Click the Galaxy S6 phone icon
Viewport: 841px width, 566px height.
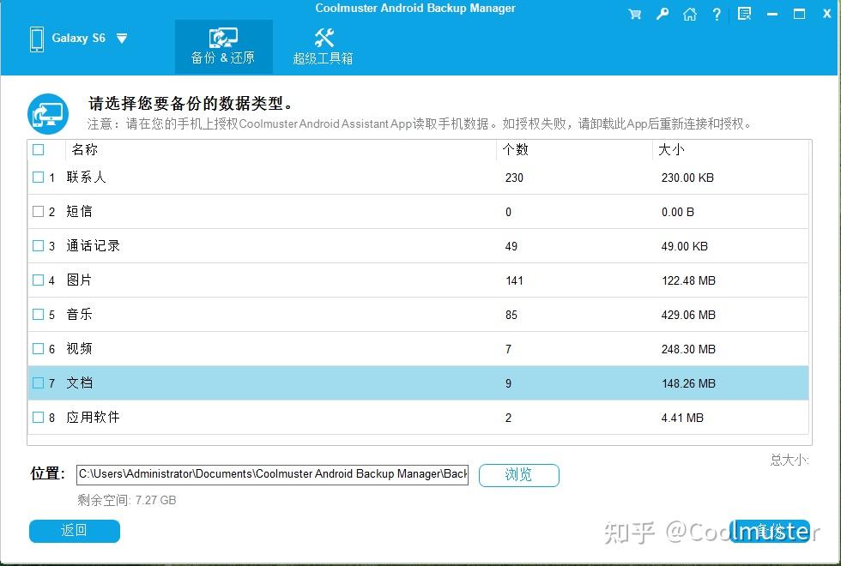pos(37,39)
